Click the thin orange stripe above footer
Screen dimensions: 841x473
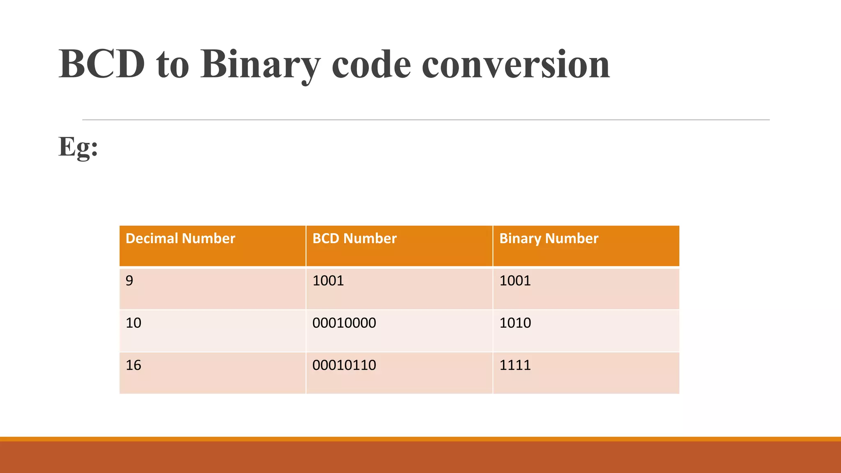click(420, 439)
